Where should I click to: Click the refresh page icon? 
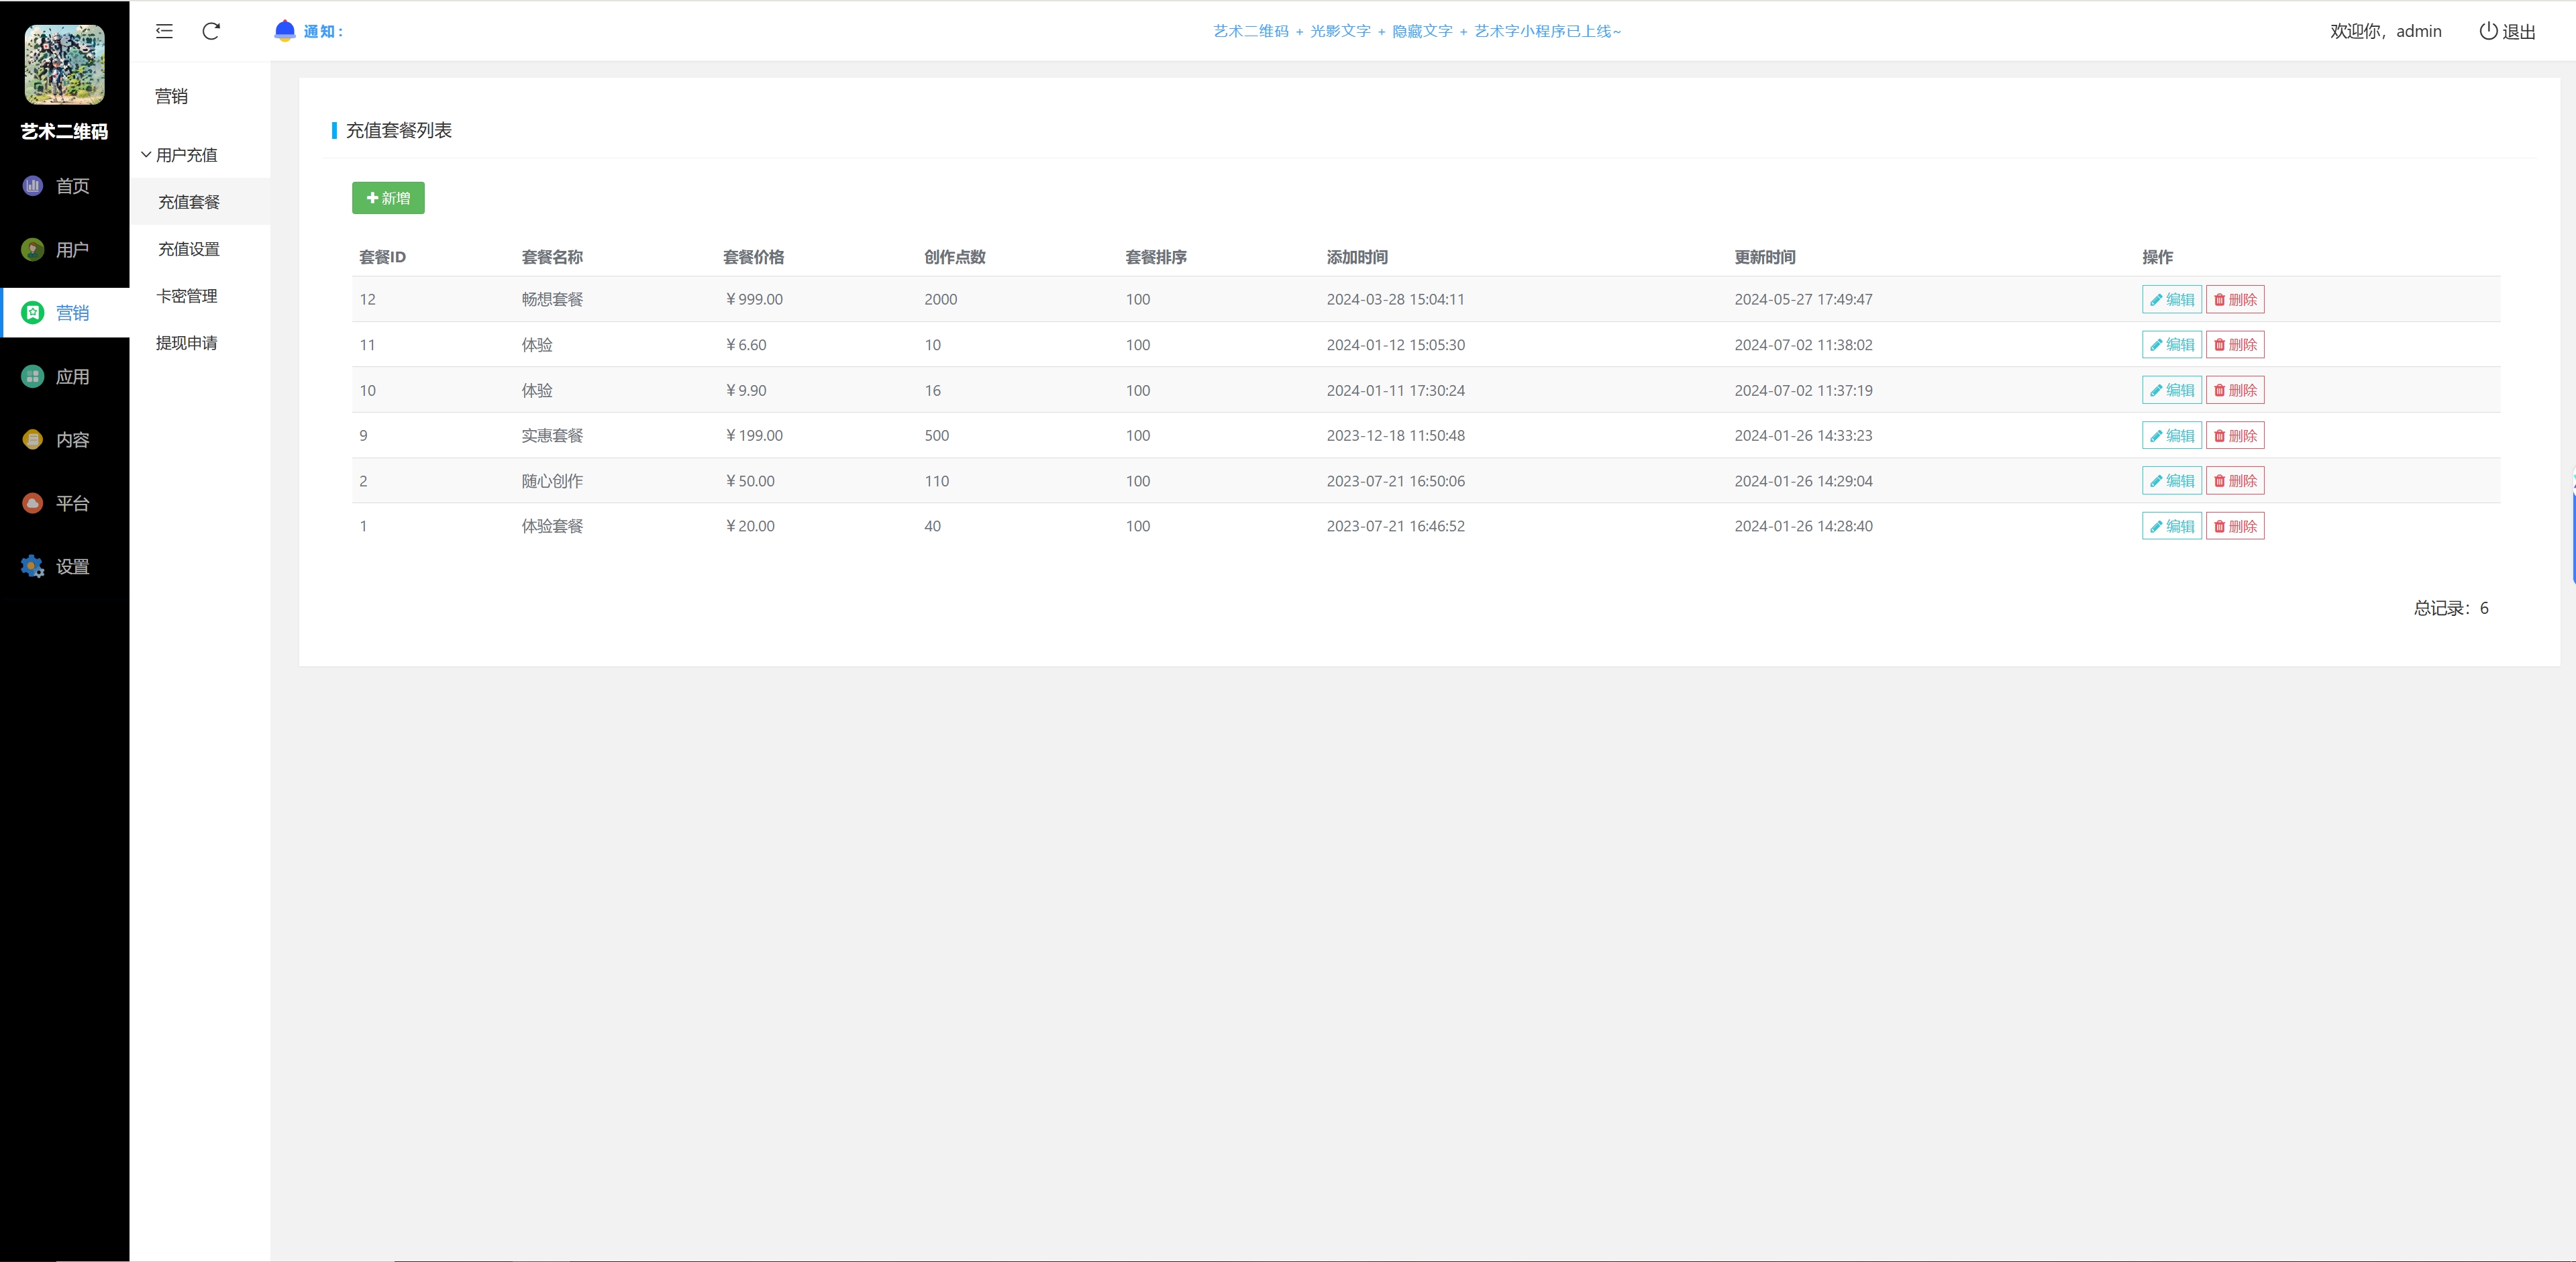click(x=211, y=31)
